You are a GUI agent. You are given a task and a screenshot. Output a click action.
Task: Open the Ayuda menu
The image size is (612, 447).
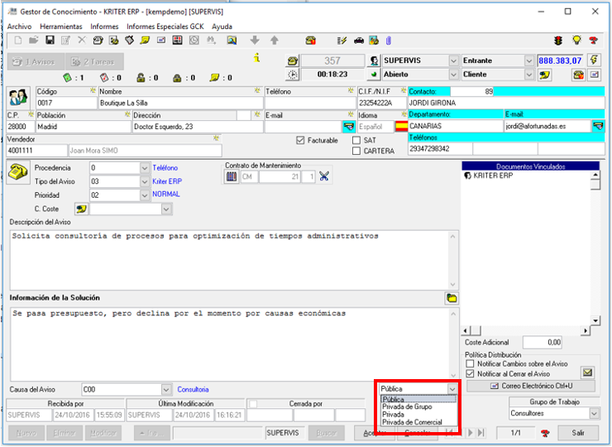click(x=222, y=26)
